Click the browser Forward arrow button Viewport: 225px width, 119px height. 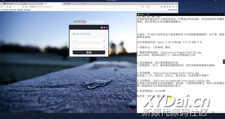[4, 7]
